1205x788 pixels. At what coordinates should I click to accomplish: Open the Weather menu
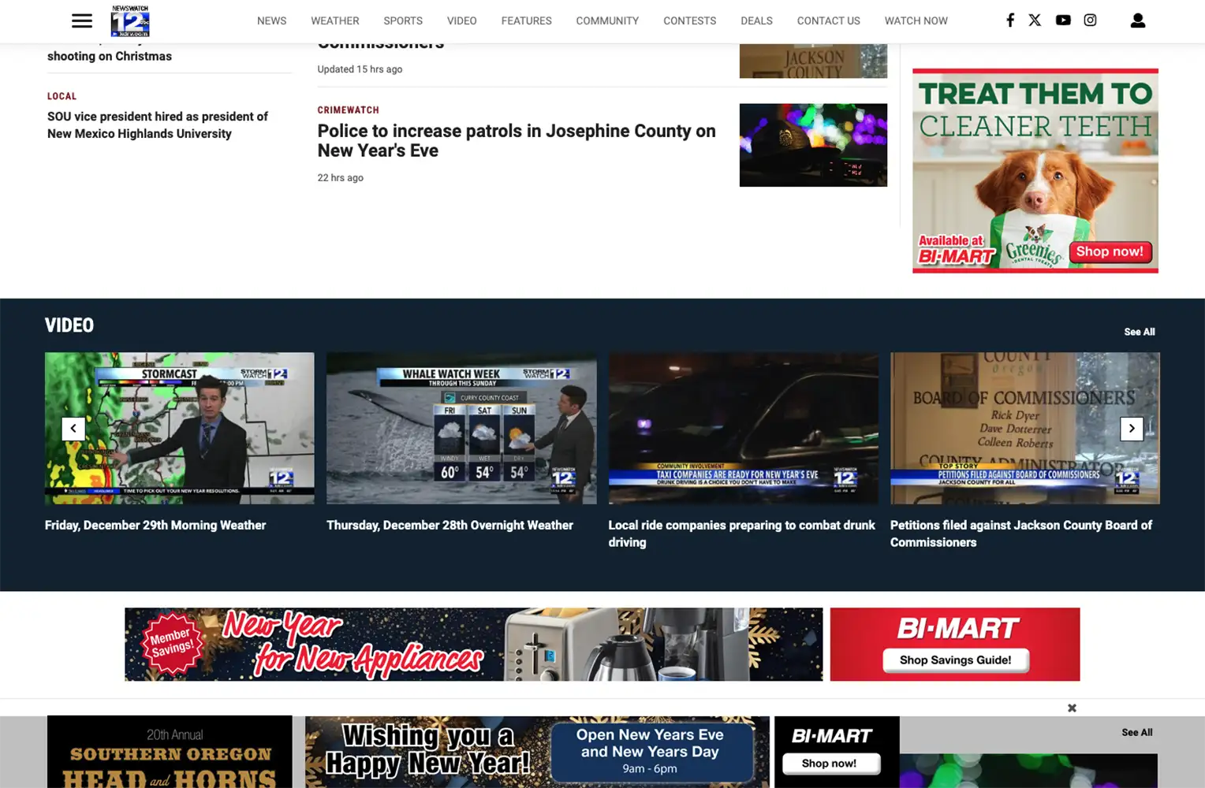pos(334,20)
